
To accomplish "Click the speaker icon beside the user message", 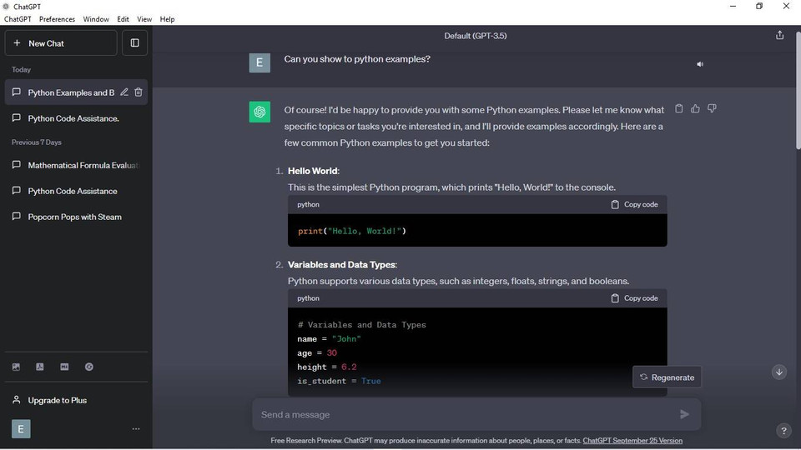I will [x=700, y=64].
